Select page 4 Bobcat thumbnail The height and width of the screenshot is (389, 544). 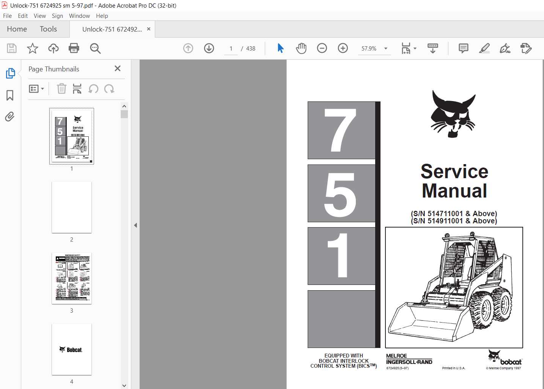pos(72,349)
